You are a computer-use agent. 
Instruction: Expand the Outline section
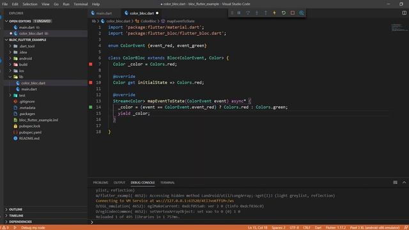[15, 210]
